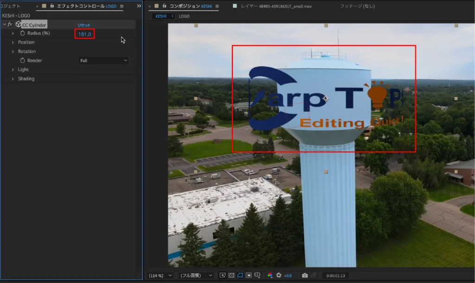Screen dimensions: 475x283
Task: Click the layer anchor point in viewer
Action: pos(326,98)
